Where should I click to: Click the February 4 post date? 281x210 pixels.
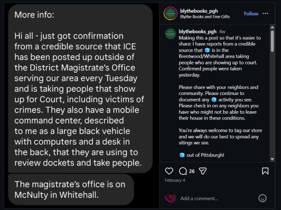pos(175,180)
